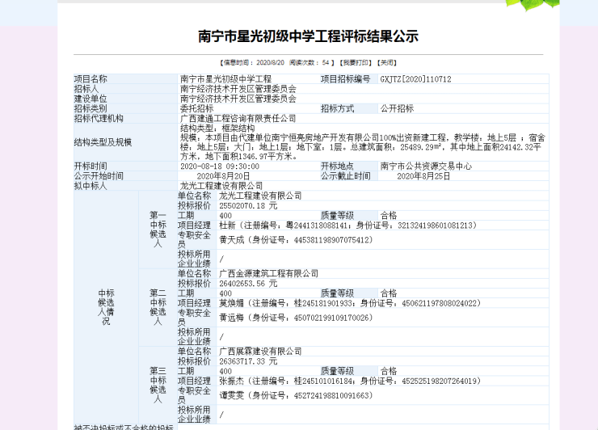The image size is (598, 430).
Task: Click project manager 杜新 registration details
Action: [348, 226]
